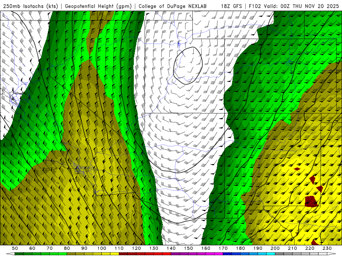Screen dimensions: 342x256
Task: Click the 150 label on the color scale
Action: coord(189,248)
